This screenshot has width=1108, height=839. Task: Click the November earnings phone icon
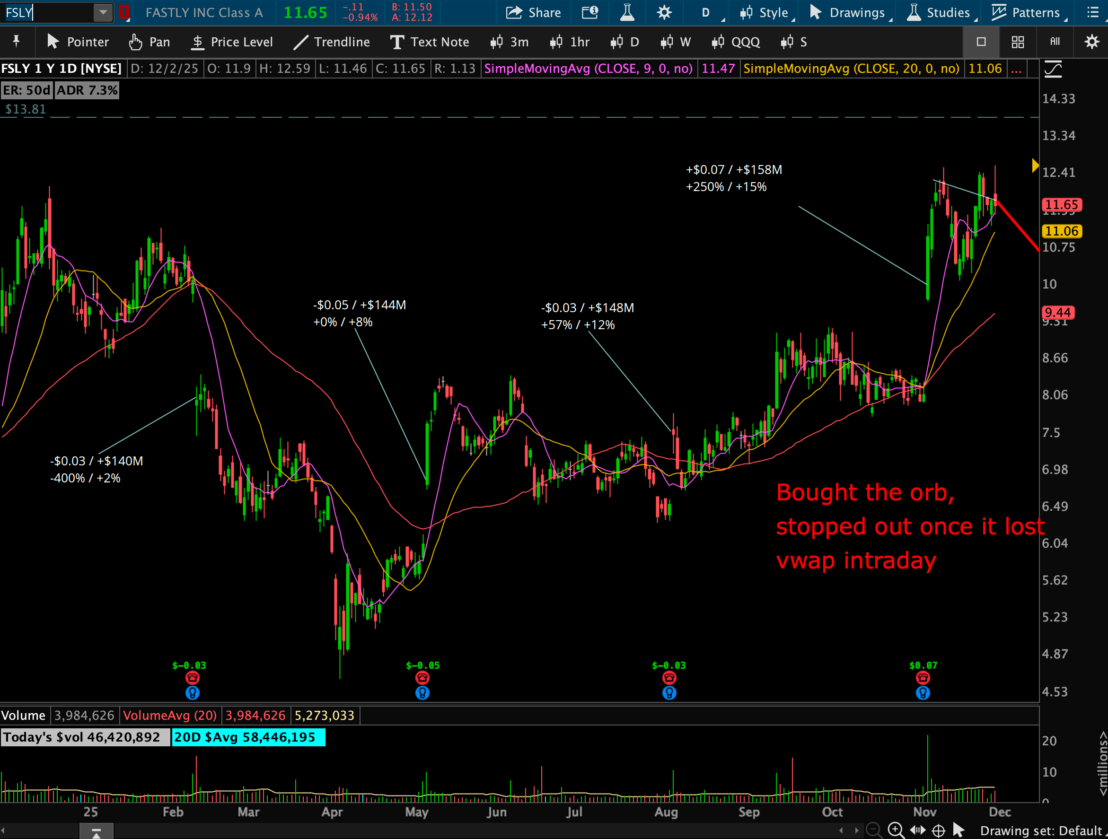tap(923, 678)
